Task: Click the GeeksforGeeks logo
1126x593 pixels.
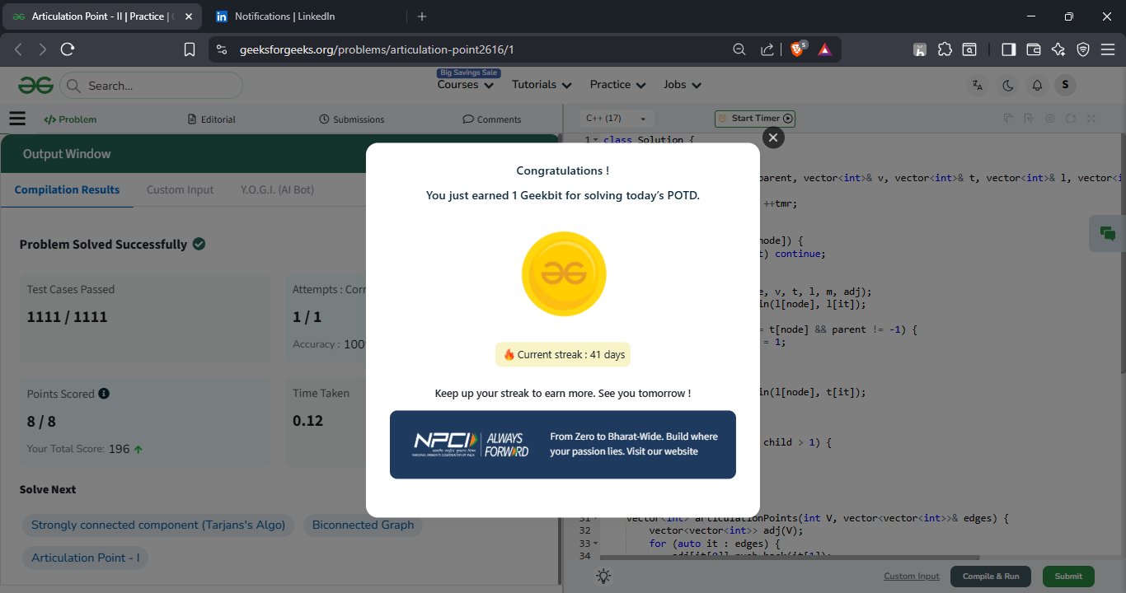Action: (x=36, y=85)
